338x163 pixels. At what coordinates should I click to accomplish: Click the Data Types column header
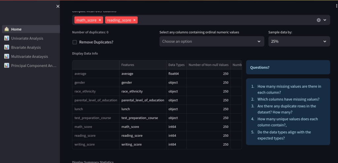click(x=176, y=65)
